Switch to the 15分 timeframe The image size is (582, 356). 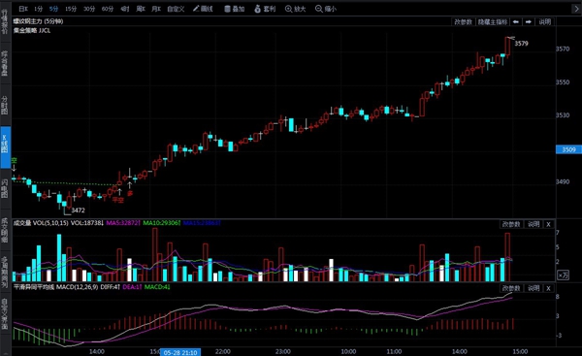71,9
